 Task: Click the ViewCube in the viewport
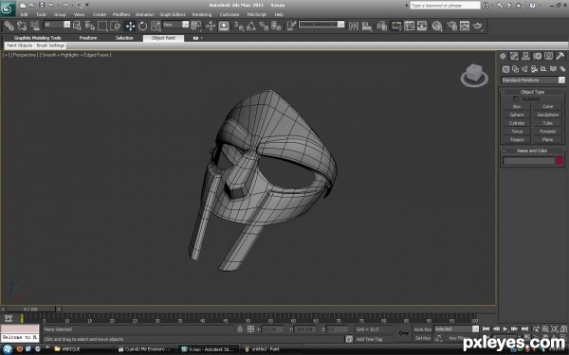[x=474, y=75]
